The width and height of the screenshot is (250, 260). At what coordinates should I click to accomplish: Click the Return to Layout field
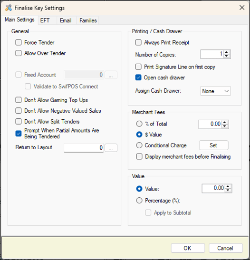tap(84, 147)
